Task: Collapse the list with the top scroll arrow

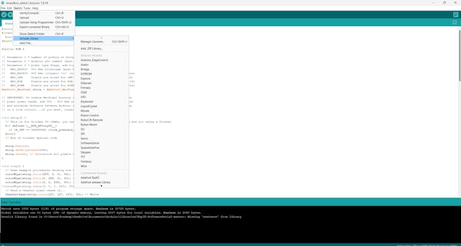Action: click(x=101, y=37)
